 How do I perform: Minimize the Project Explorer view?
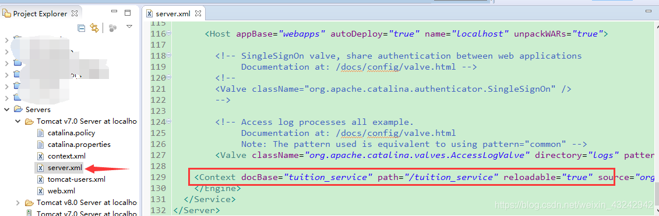(x=114, y=12)
